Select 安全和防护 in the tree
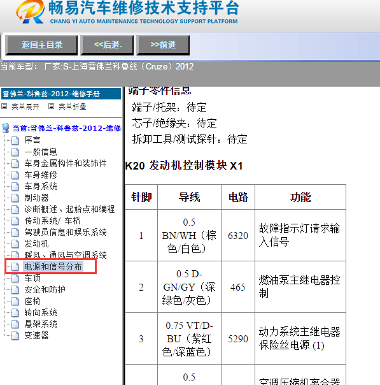The width and height of the screenshot is (380, 385). (45, 290)
